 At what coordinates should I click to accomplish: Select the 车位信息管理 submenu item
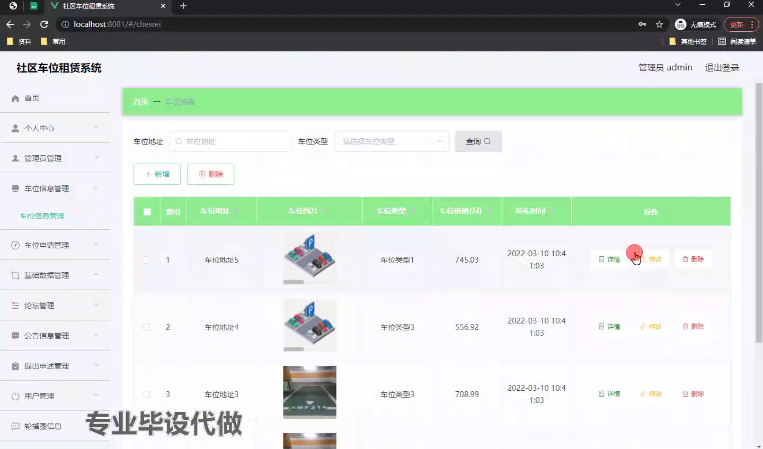42,216
